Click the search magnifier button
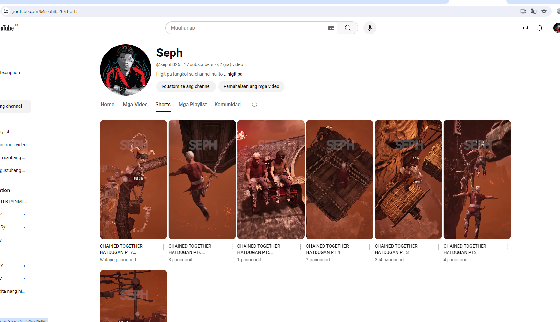Screen dimensions: 560x322 coord(348,28)
